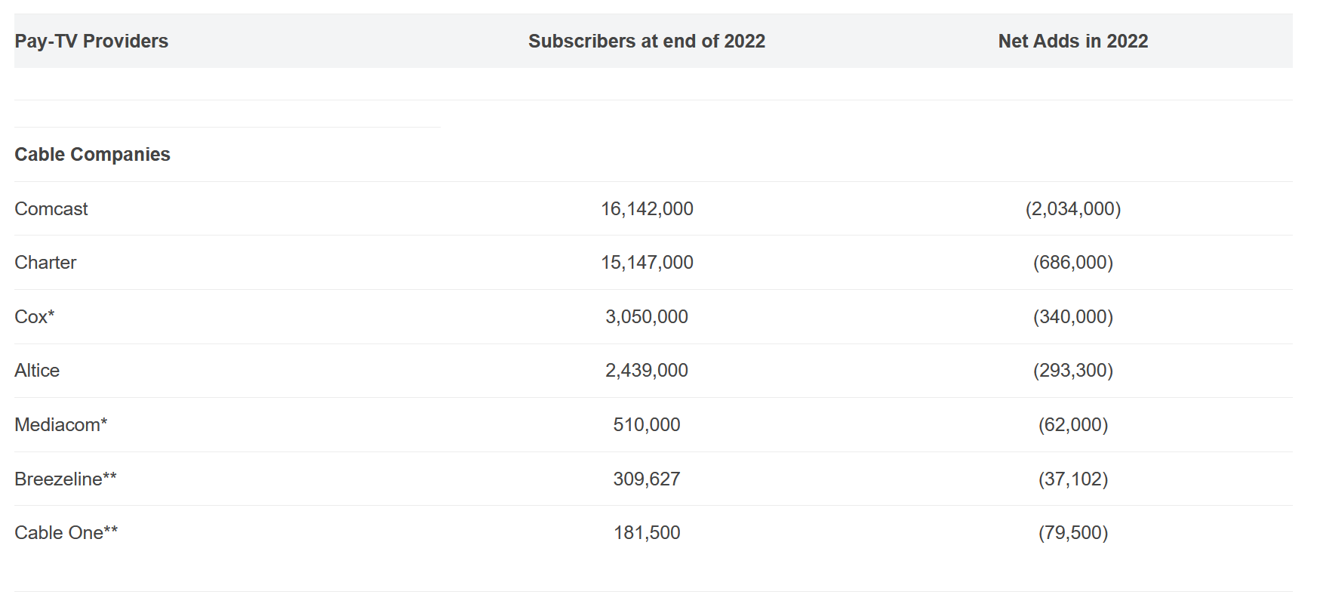Click the Cox* provider name
Screen dimensions: 1323x610
click(x=35, y=317)
